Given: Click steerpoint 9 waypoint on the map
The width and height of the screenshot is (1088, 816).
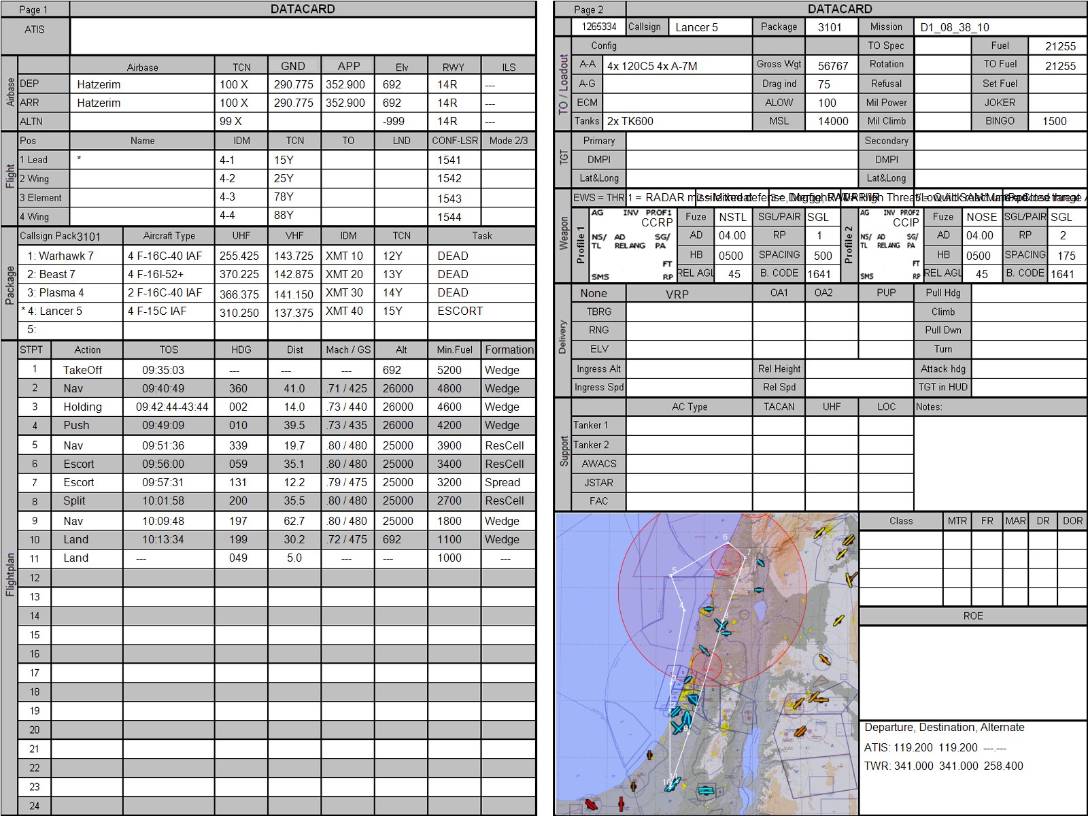Looking at the screenshot, I should point(687,733).
